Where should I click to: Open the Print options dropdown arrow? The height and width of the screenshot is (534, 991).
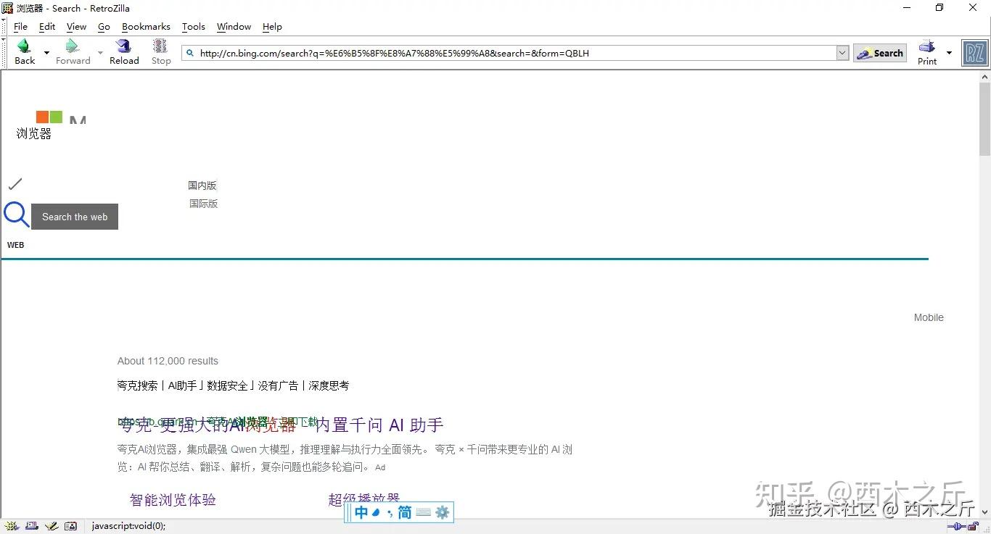pos(949,53)
